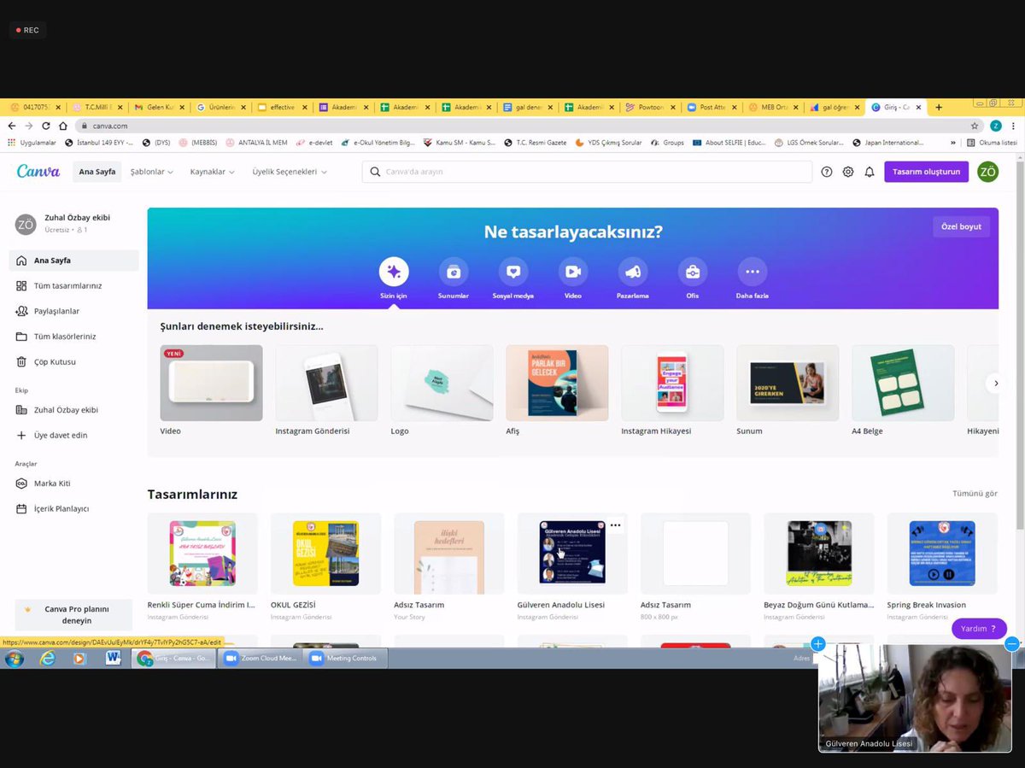Open Canva settings gear icon

point(848,172)
